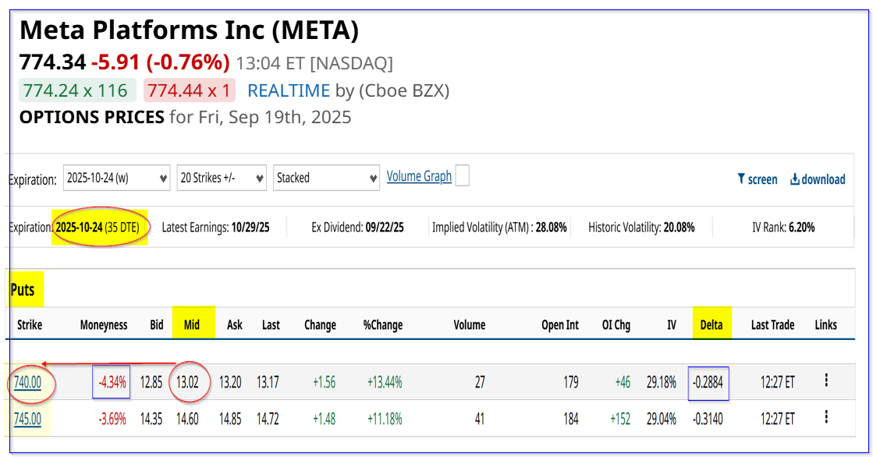The height and width of the screenshot is (457, 873).
Task: Click the REALTIME link
Action: click(x=289, y=90)
